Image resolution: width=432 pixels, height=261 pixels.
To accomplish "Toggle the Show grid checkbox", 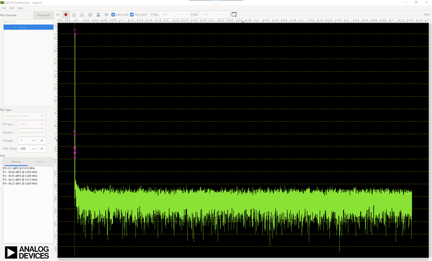I will pyautogui.click(x=132, y=15).
